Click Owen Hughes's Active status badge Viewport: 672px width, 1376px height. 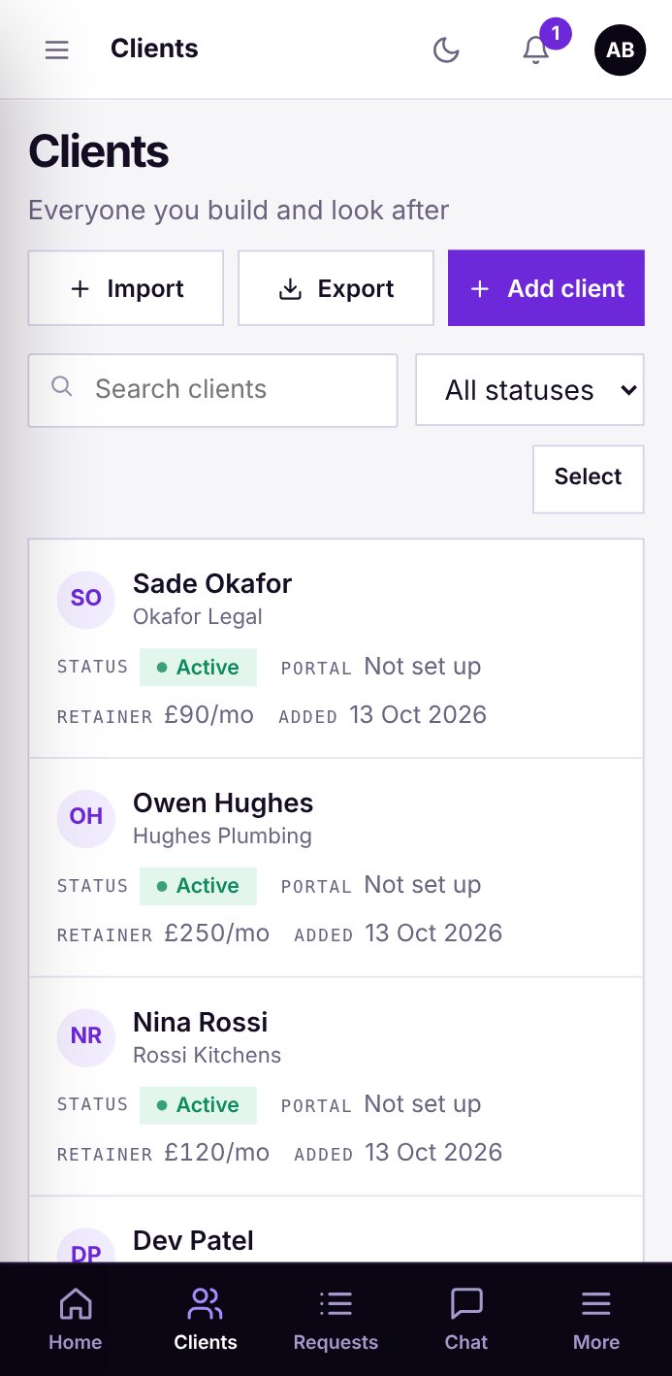(198, 886)
